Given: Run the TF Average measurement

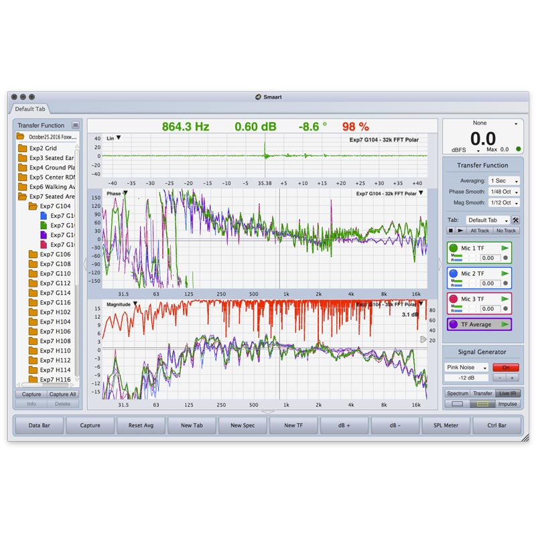Looking at the screenshot, I should tap(505, 324).
